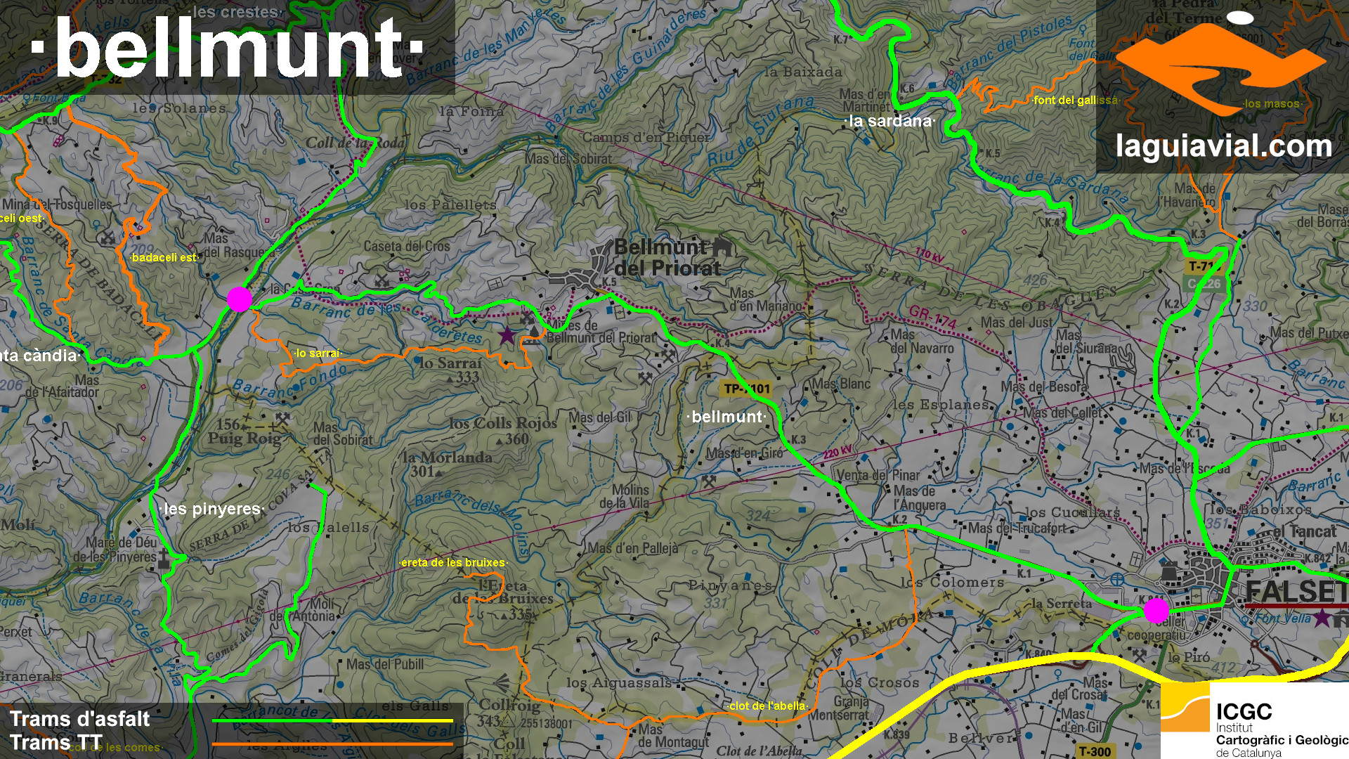Click the 'ereta de les bruixes' label
Image resolution: width=1349 pixels, height=759 pixels.
pos(453,563)
